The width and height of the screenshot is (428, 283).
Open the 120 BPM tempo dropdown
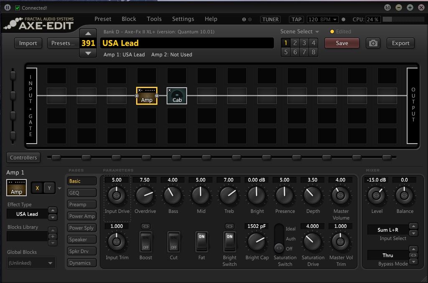click(x=323, y=19)
